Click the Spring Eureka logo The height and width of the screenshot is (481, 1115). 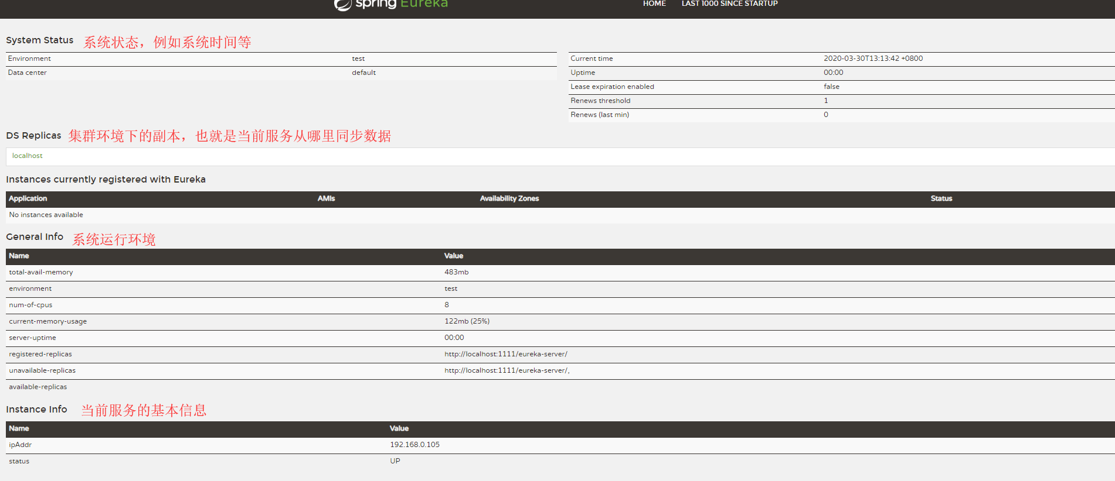click(391, 4)
